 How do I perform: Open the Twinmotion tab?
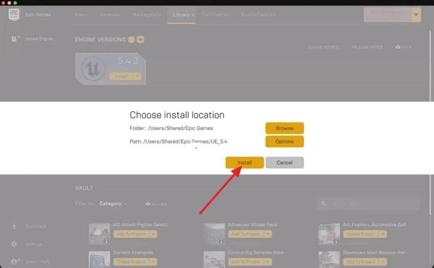click(x=215, y=14)
